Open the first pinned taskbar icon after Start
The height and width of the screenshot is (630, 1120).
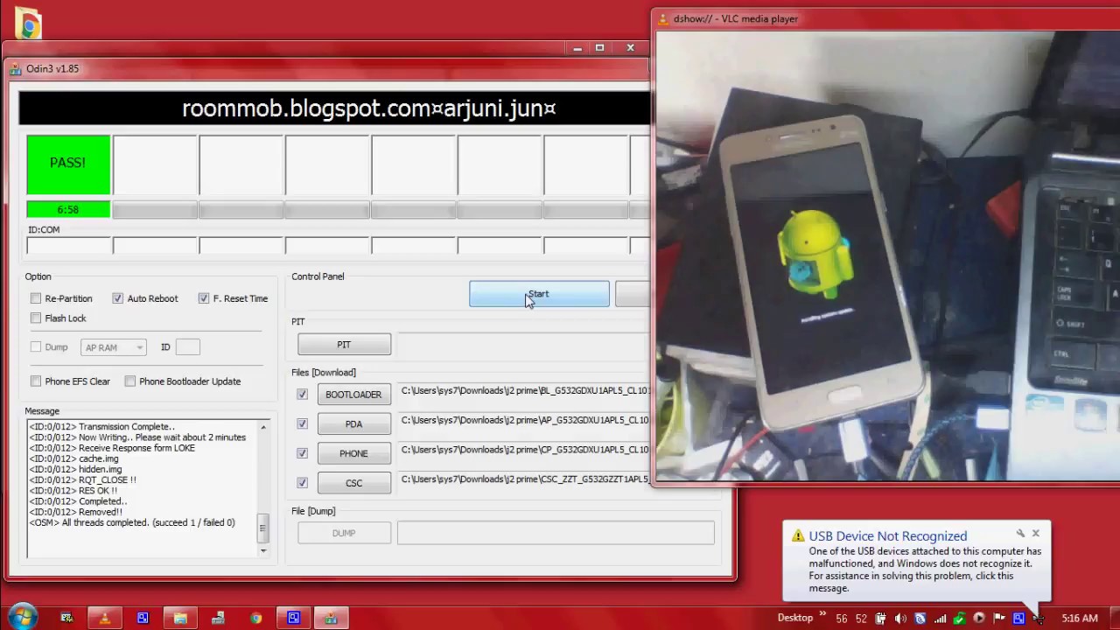[66, 619]
